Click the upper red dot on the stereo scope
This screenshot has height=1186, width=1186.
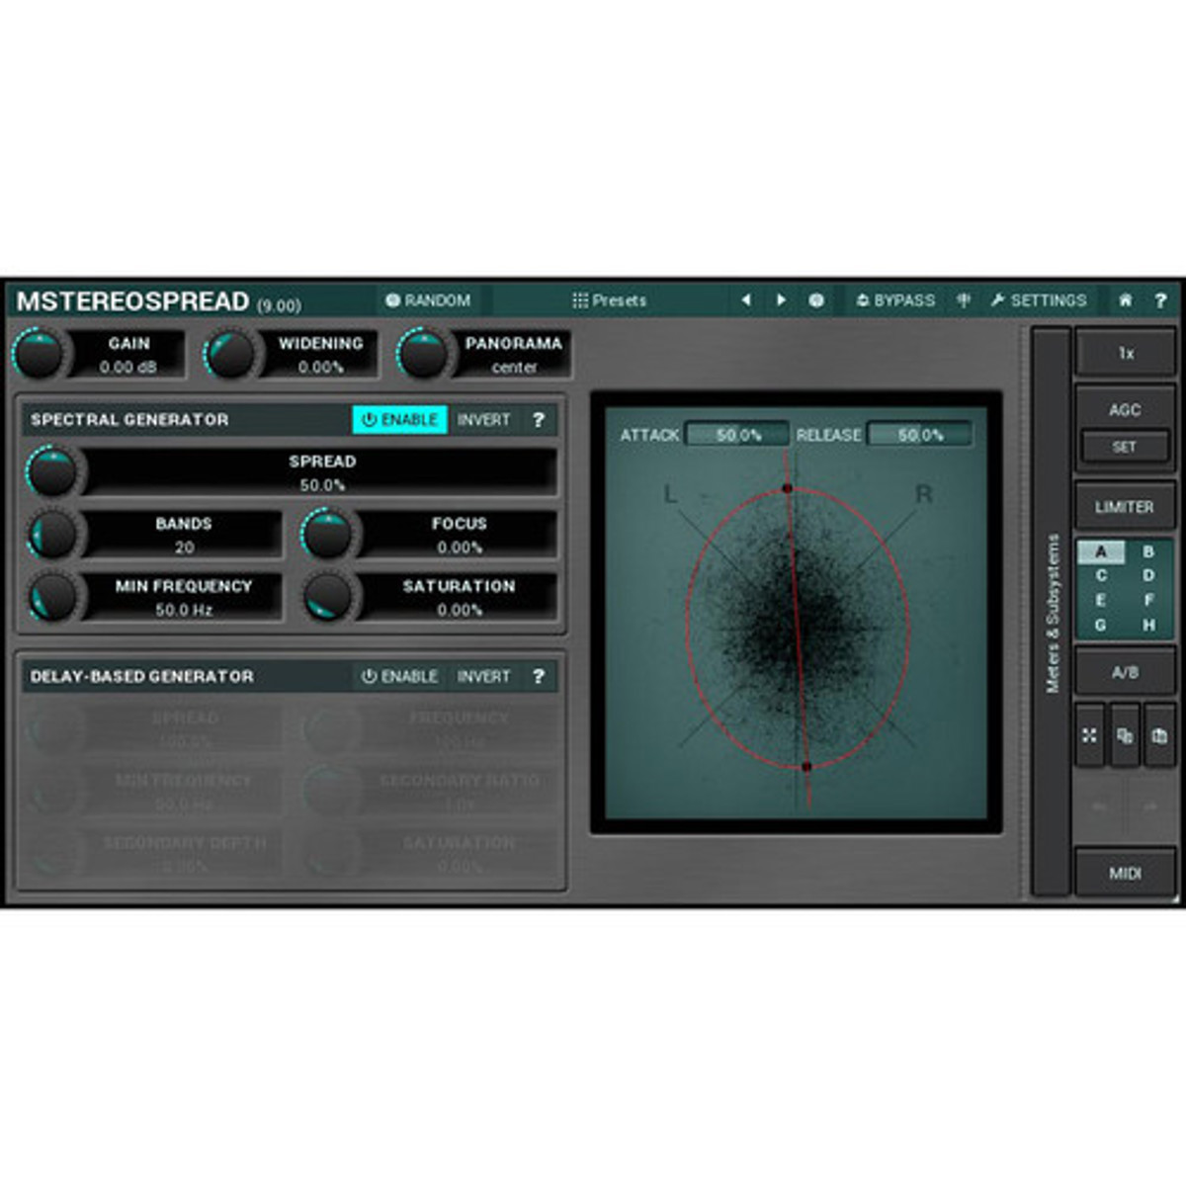[x=788, y=488]
